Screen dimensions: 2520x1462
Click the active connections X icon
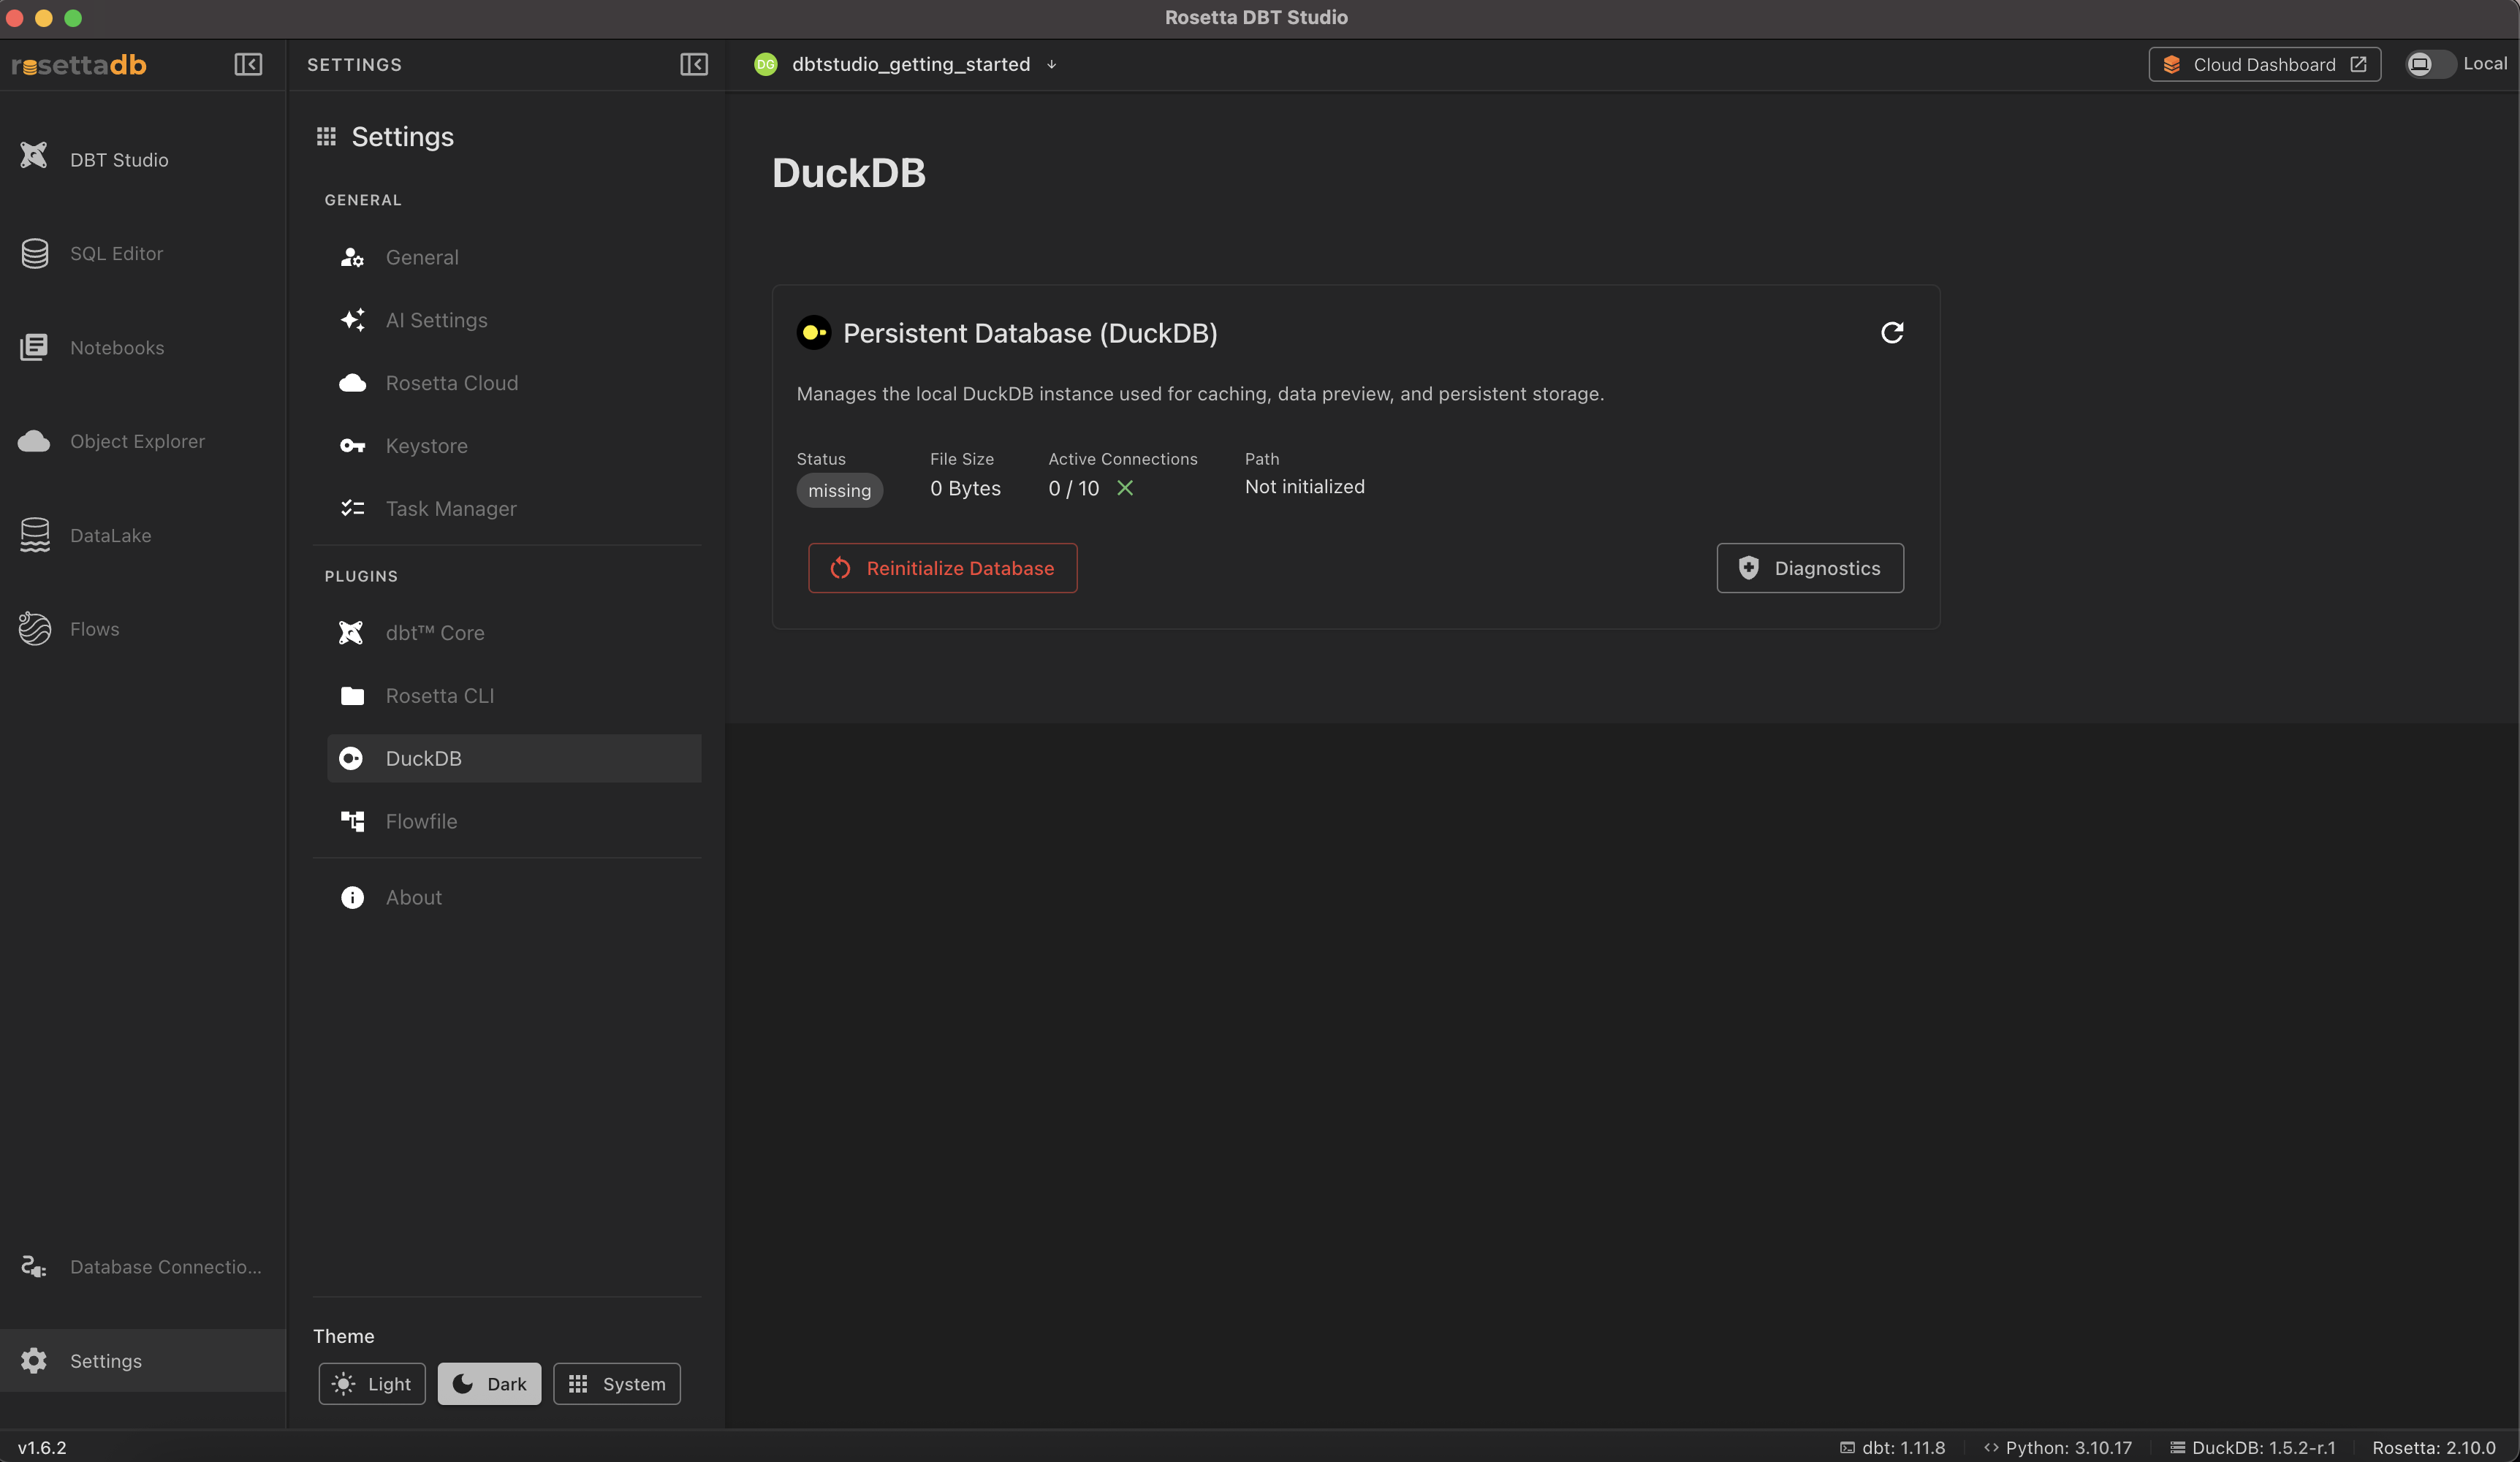[x=1125, y=488]
